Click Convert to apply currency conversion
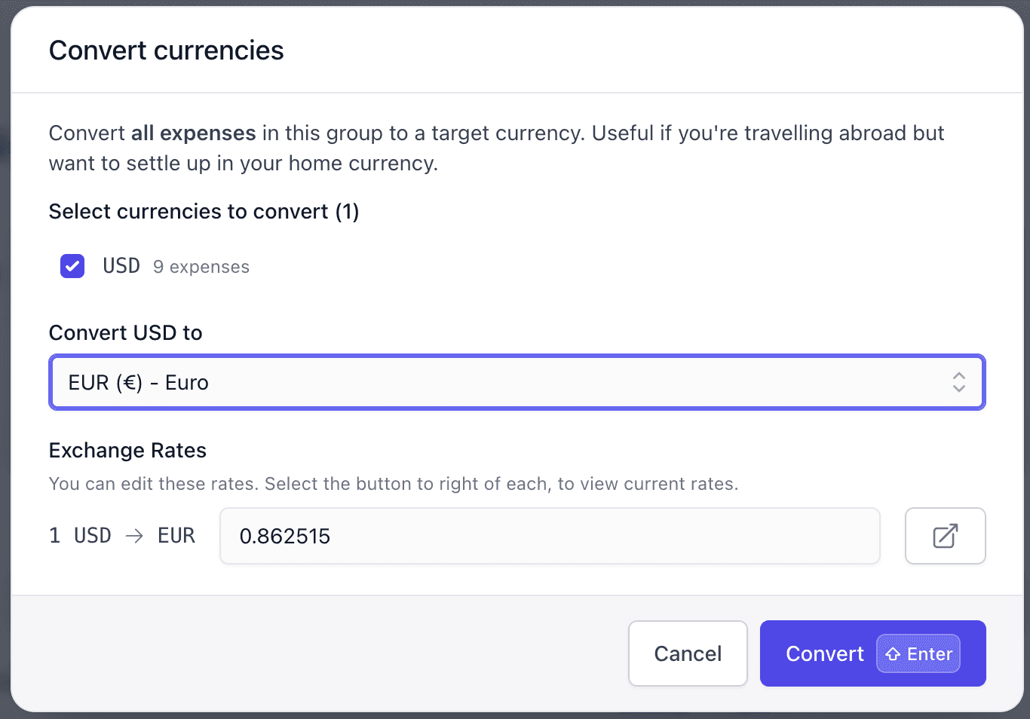This screenshot has height=719, width=1030. [x=825, y=653]
